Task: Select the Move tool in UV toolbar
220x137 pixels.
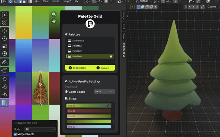Action: point(5,31)
